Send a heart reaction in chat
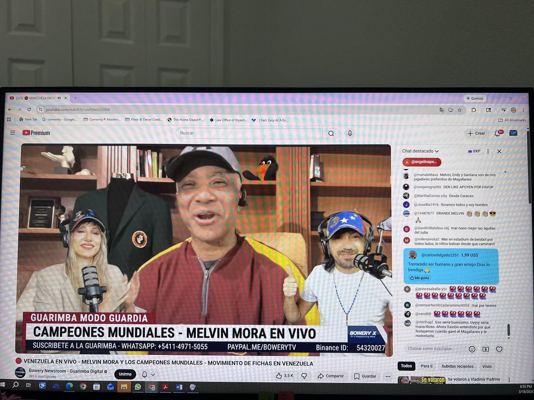Screen dimensions: 534x400 click(499, 349)
